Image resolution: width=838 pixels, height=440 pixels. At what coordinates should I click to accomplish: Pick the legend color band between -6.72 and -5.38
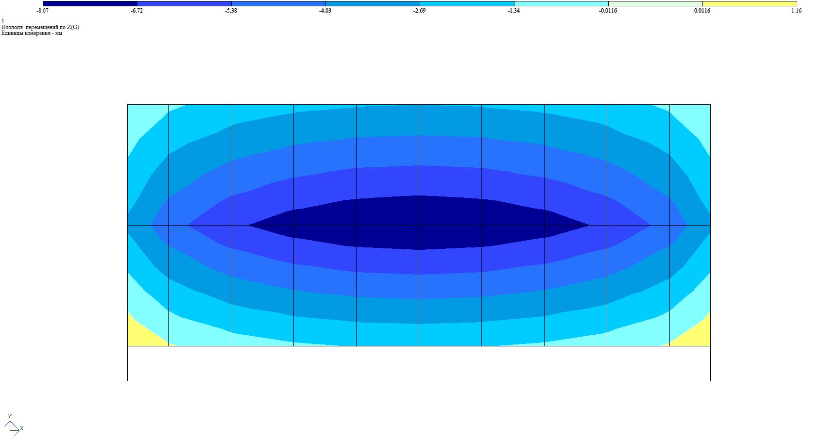[184, 4]
